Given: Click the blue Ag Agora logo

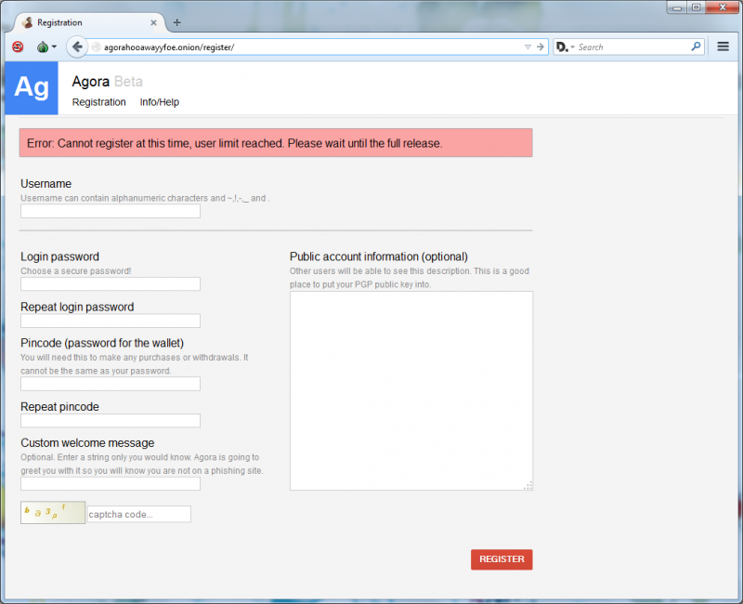Looking at the screenshot, I should tap(31, 87).
